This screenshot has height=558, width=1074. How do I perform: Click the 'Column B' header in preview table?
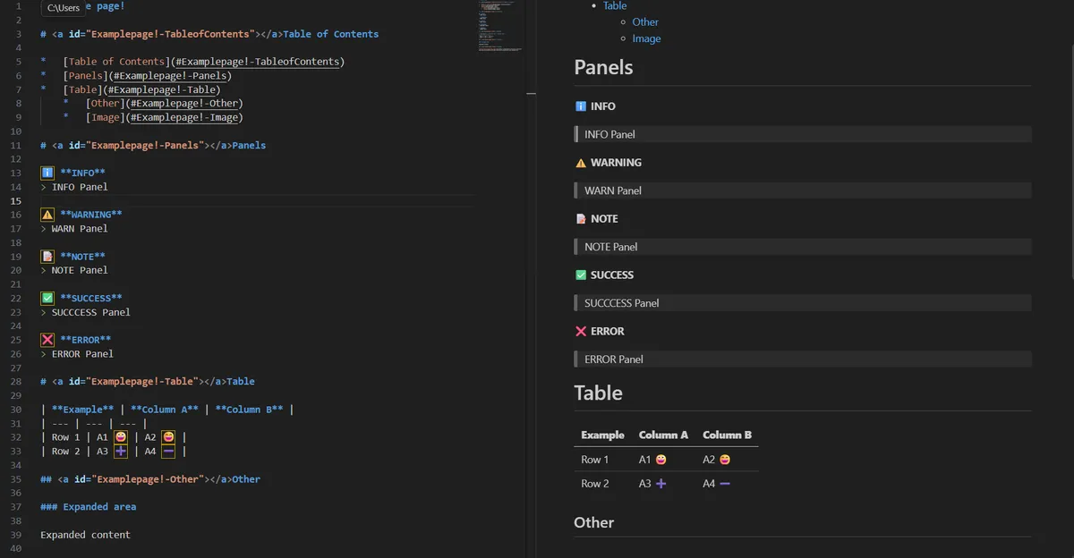coord(728,435)
